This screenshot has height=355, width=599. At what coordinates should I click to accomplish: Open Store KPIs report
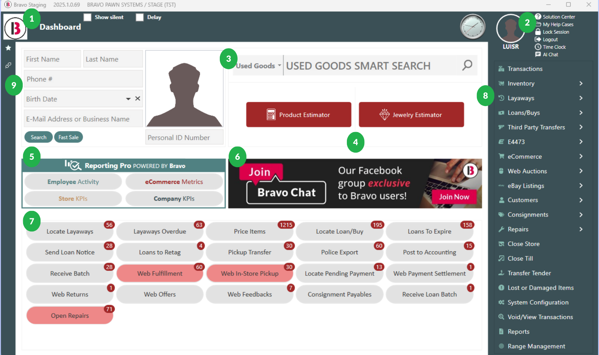coord(73,199)
